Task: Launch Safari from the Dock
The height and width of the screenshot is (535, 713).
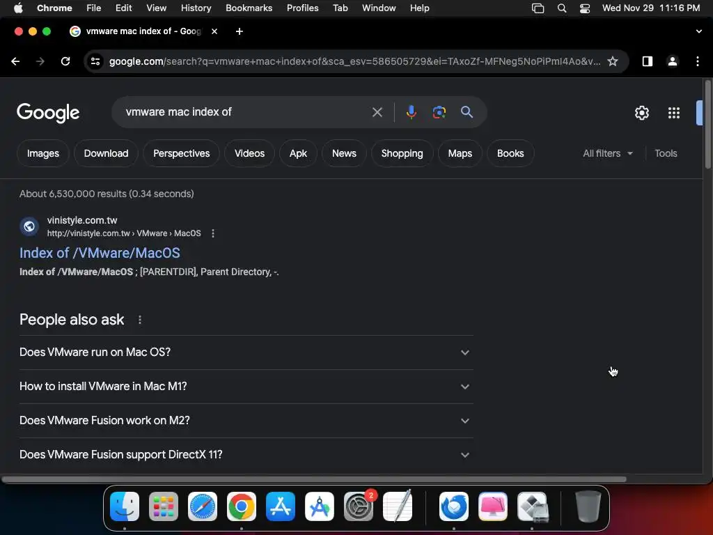Action: [203, 506]
